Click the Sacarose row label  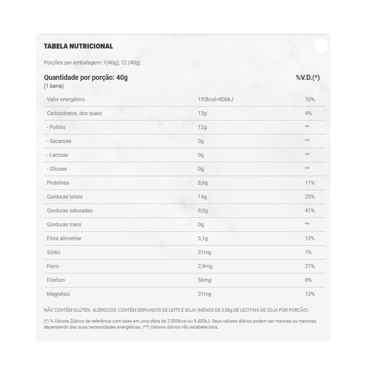click(59, 141)
